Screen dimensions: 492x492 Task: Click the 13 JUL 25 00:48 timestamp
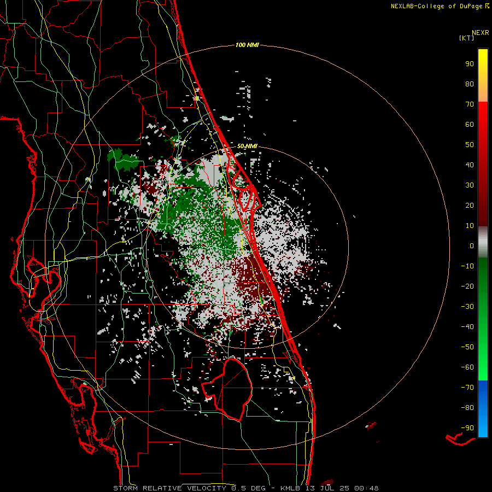coord(342,488)
